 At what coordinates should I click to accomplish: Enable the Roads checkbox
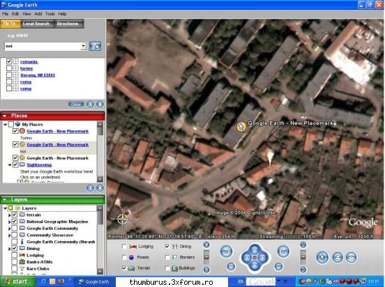click(124, 257)
